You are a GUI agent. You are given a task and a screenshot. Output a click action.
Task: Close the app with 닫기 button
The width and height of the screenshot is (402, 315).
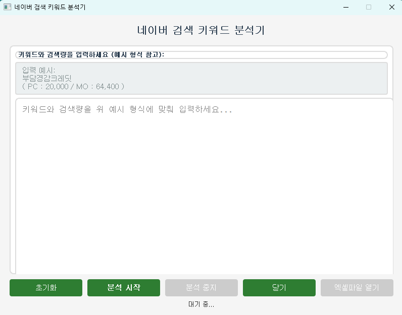point(279,288)
